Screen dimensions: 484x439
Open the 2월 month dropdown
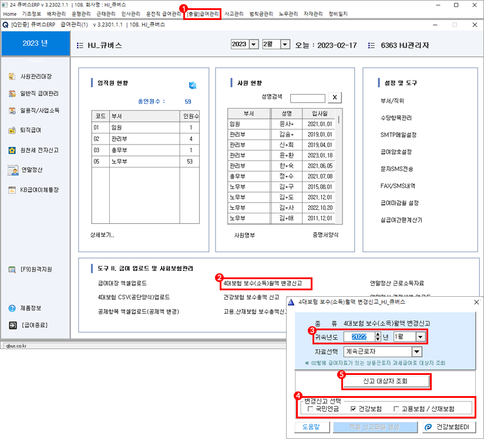tap(285, 45)
